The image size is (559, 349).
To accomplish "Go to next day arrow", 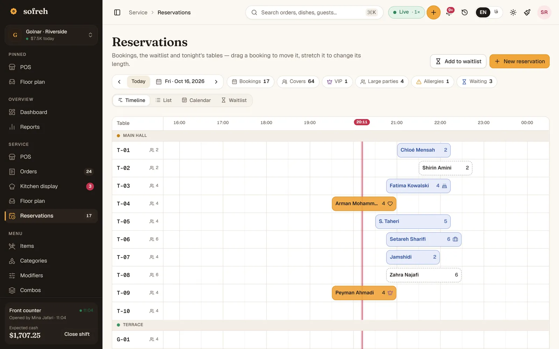I will (216, 82).
